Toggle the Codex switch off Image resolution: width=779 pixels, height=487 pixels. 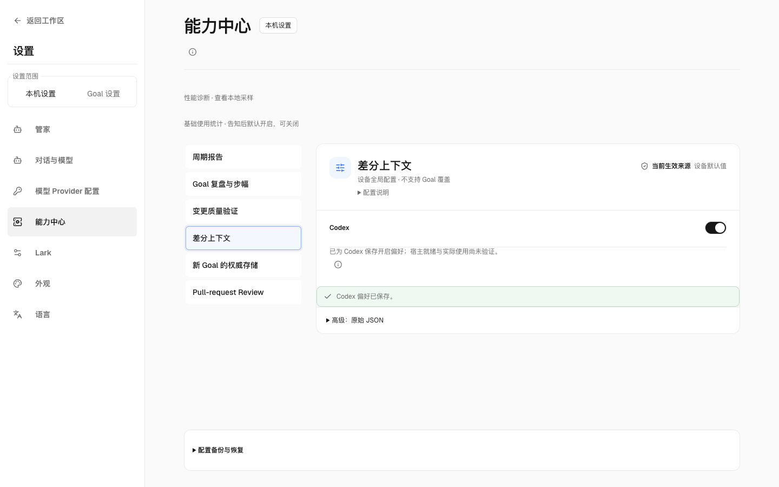coord(716,228)
